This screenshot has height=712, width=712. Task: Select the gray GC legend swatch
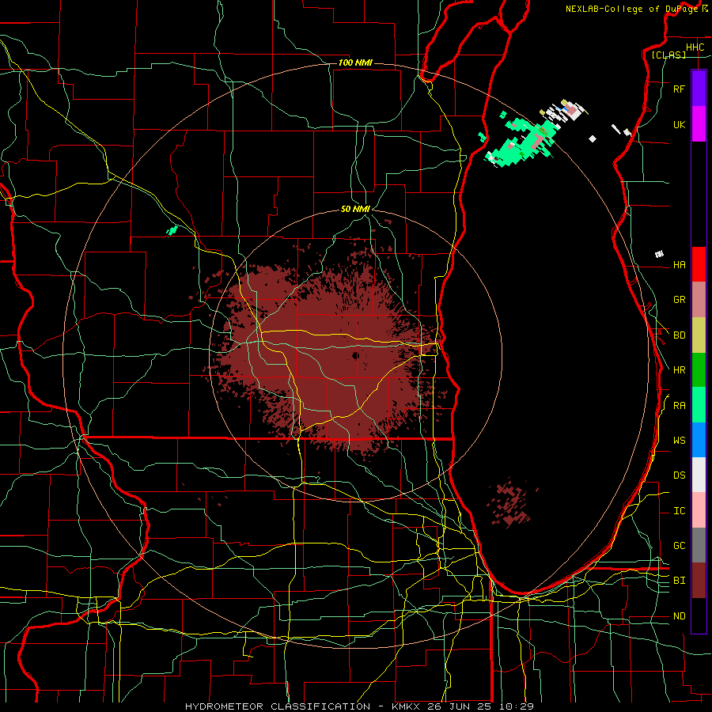(699, 545)
